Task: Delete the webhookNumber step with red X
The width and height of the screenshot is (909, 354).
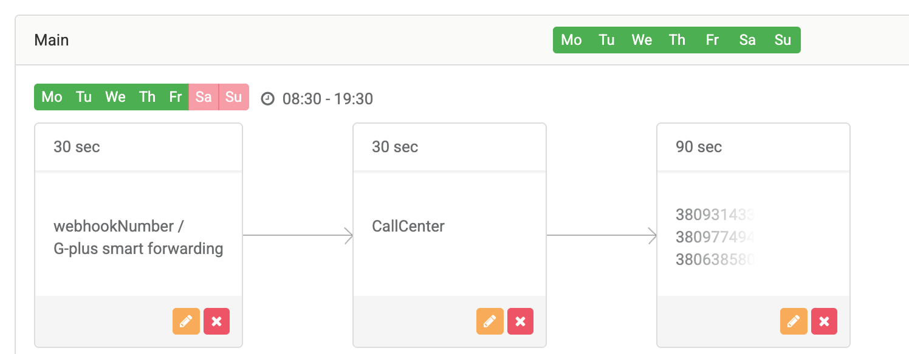Action: (217, 321)
